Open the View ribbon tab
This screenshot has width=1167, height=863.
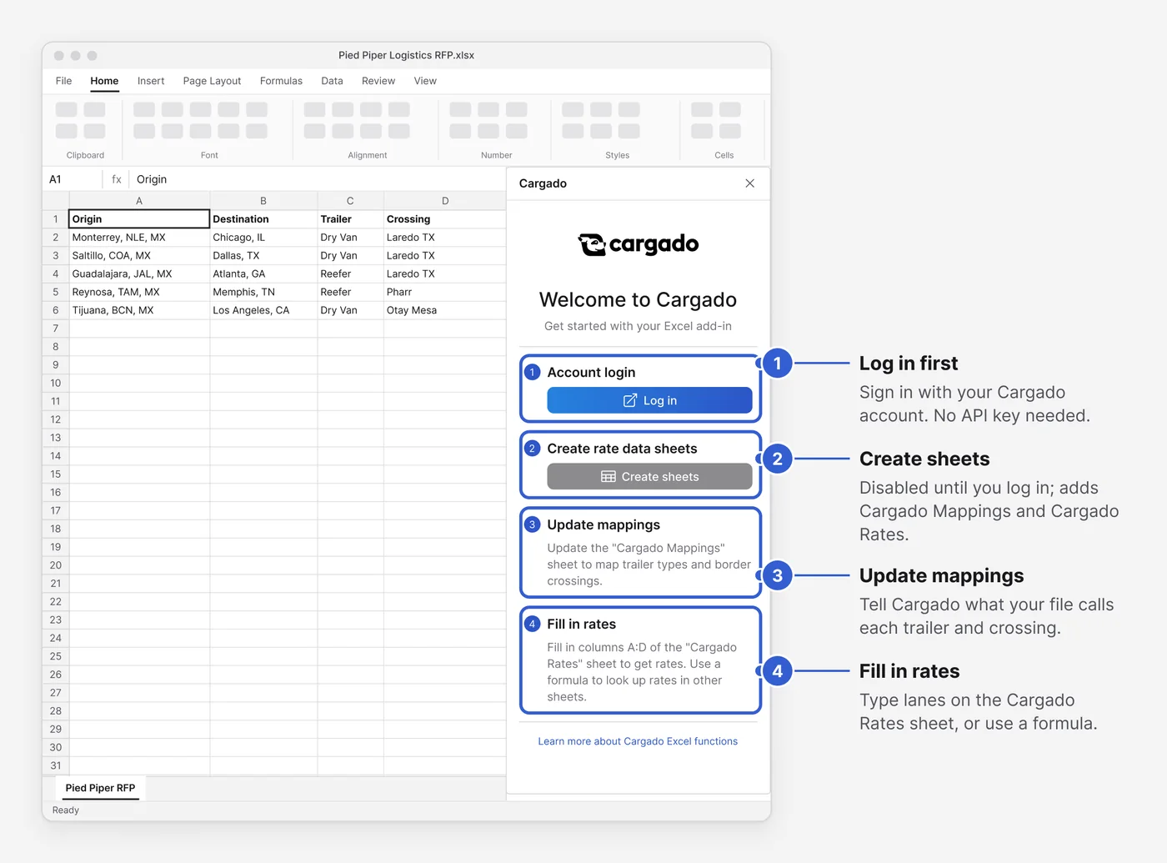click(425, 81)
